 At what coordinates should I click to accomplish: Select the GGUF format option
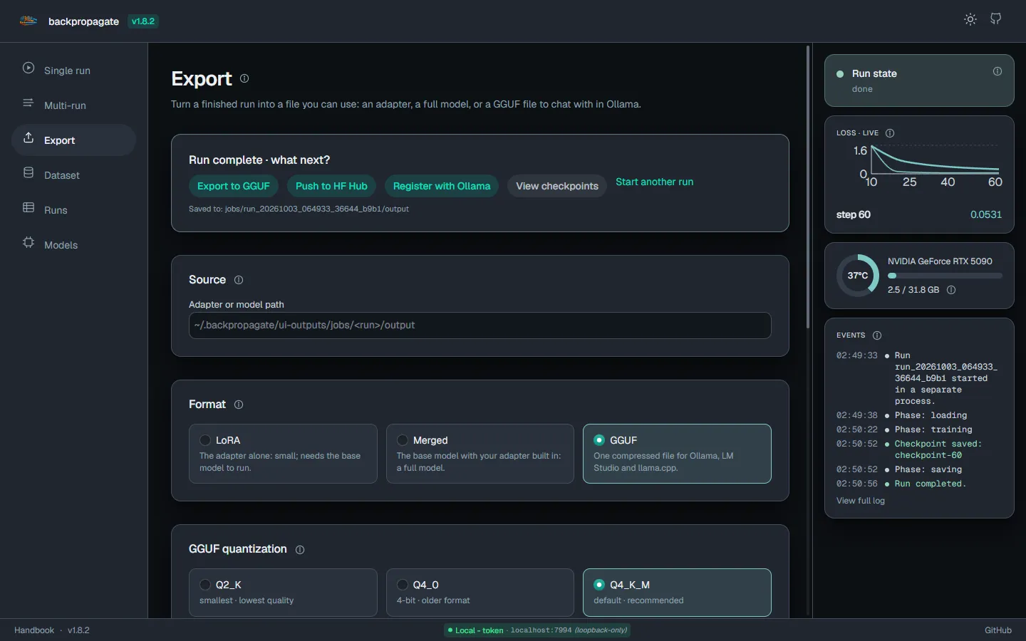click(x=677, y=454)
